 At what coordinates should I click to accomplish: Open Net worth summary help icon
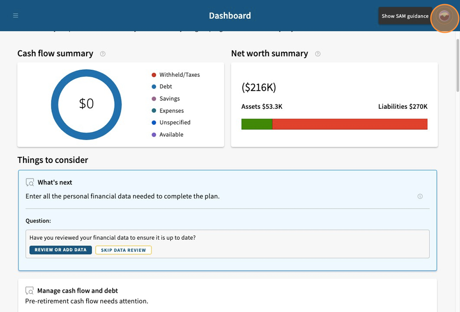click(318, 54)
